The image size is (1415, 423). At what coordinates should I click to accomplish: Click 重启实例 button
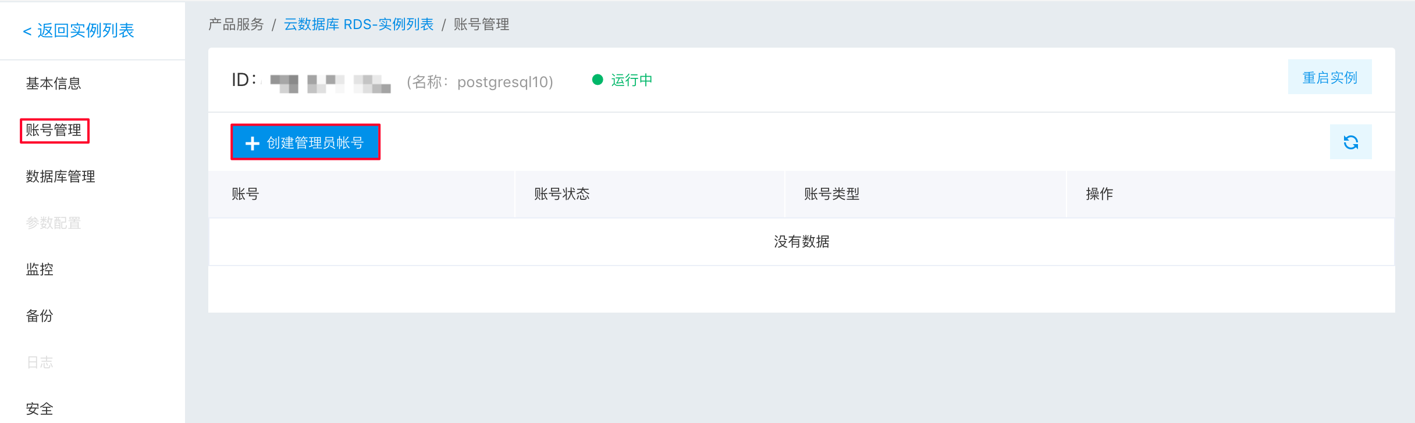[1329, 77]
